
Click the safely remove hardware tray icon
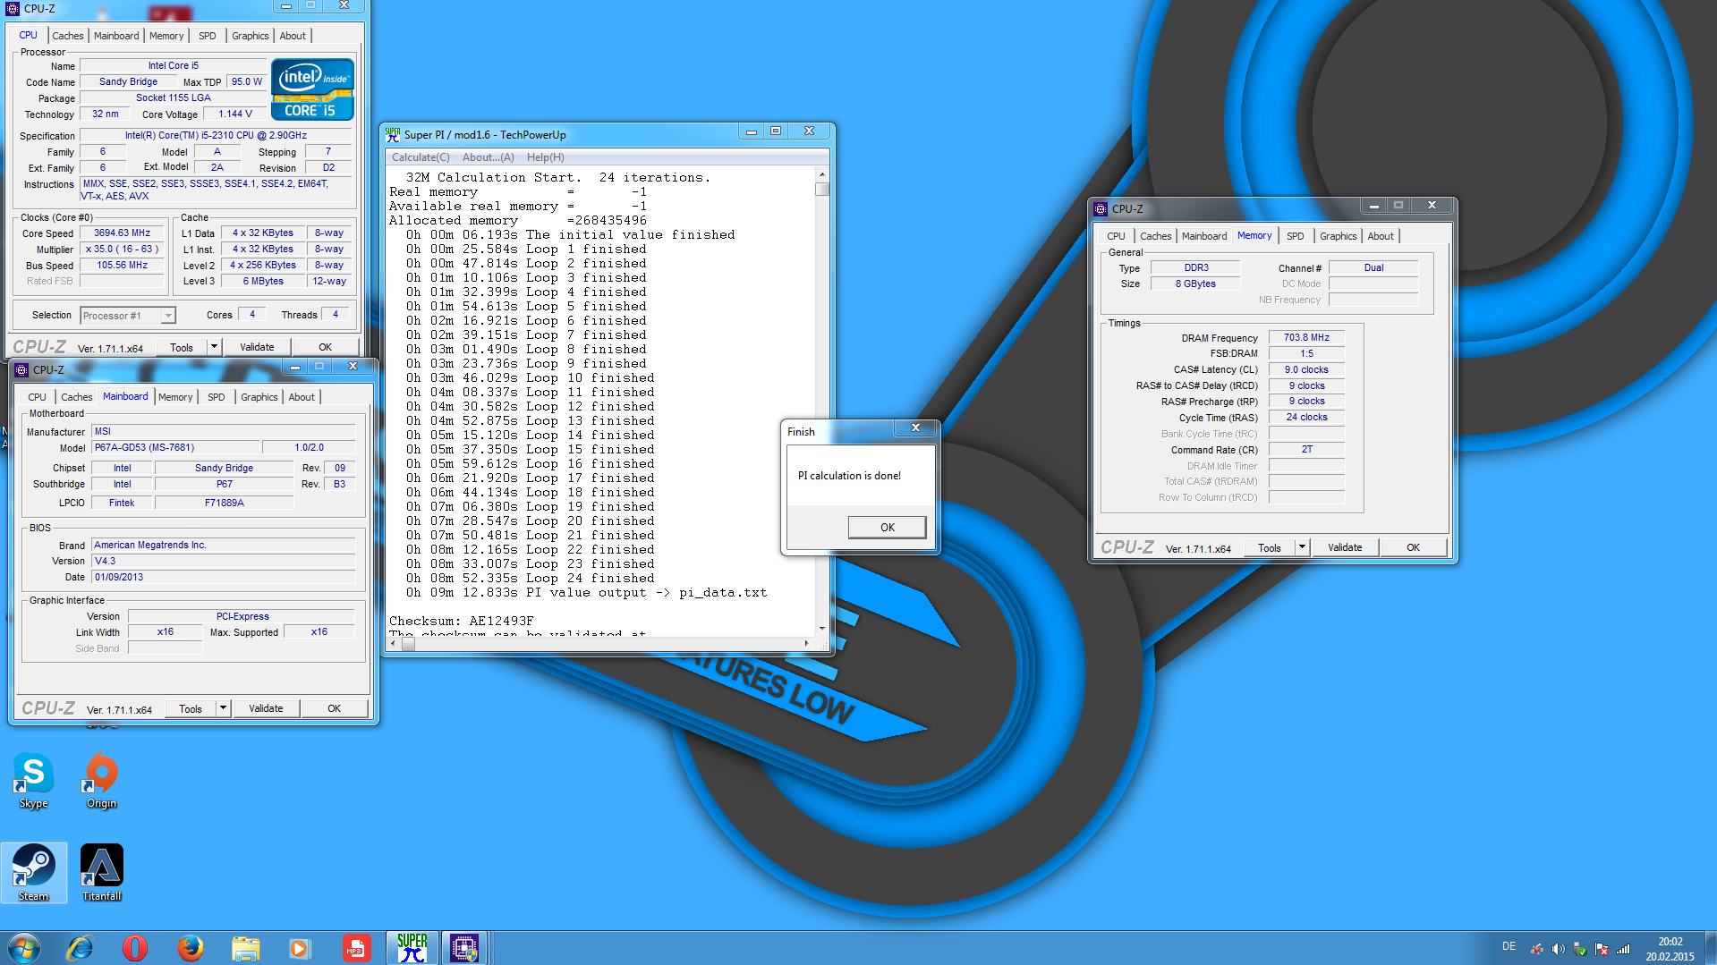point(1580,949)
